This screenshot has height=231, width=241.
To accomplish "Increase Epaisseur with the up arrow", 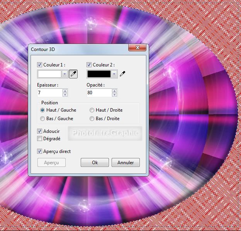I will pos(65,91).
